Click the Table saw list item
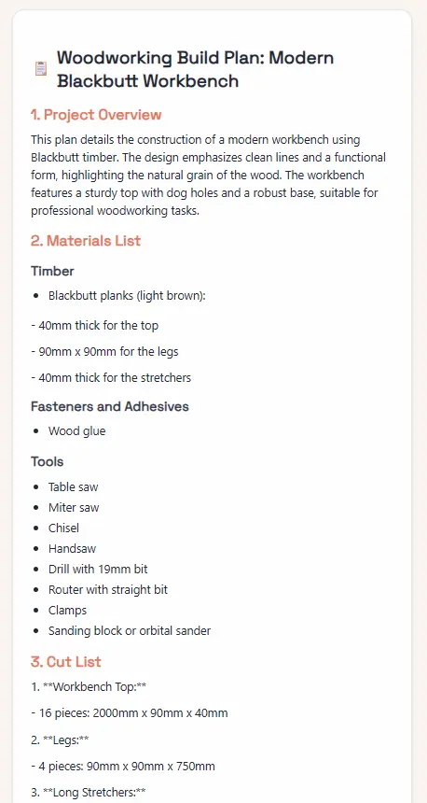The height and width of the screenshot is (803, 427). tap(73, 487)
